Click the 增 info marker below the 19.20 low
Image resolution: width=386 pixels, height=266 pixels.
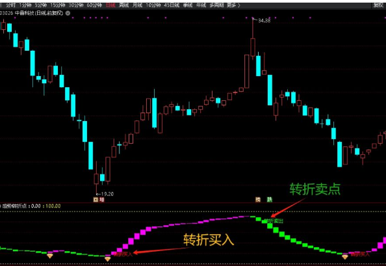pyautogui.click(x=101, y=200)
